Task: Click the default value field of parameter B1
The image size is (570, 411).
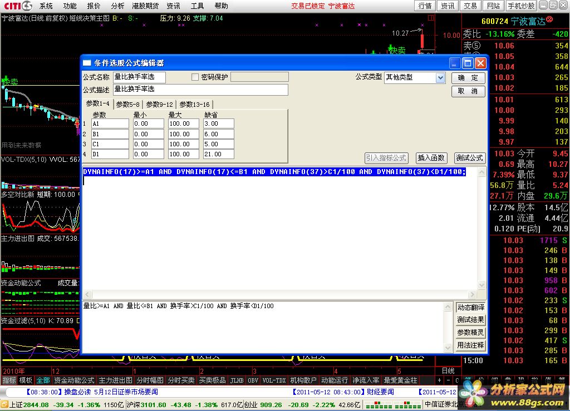Action: 218,134
